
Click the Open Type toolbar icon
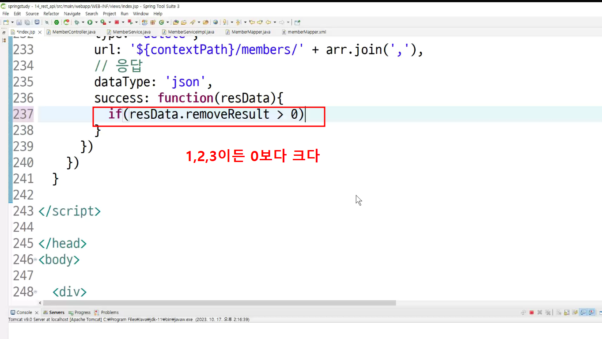click(x=176, y=22)
